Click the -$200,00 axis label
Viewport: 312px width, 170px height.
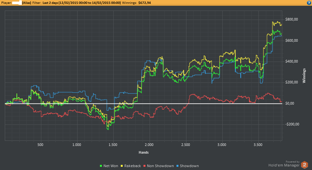292,124
